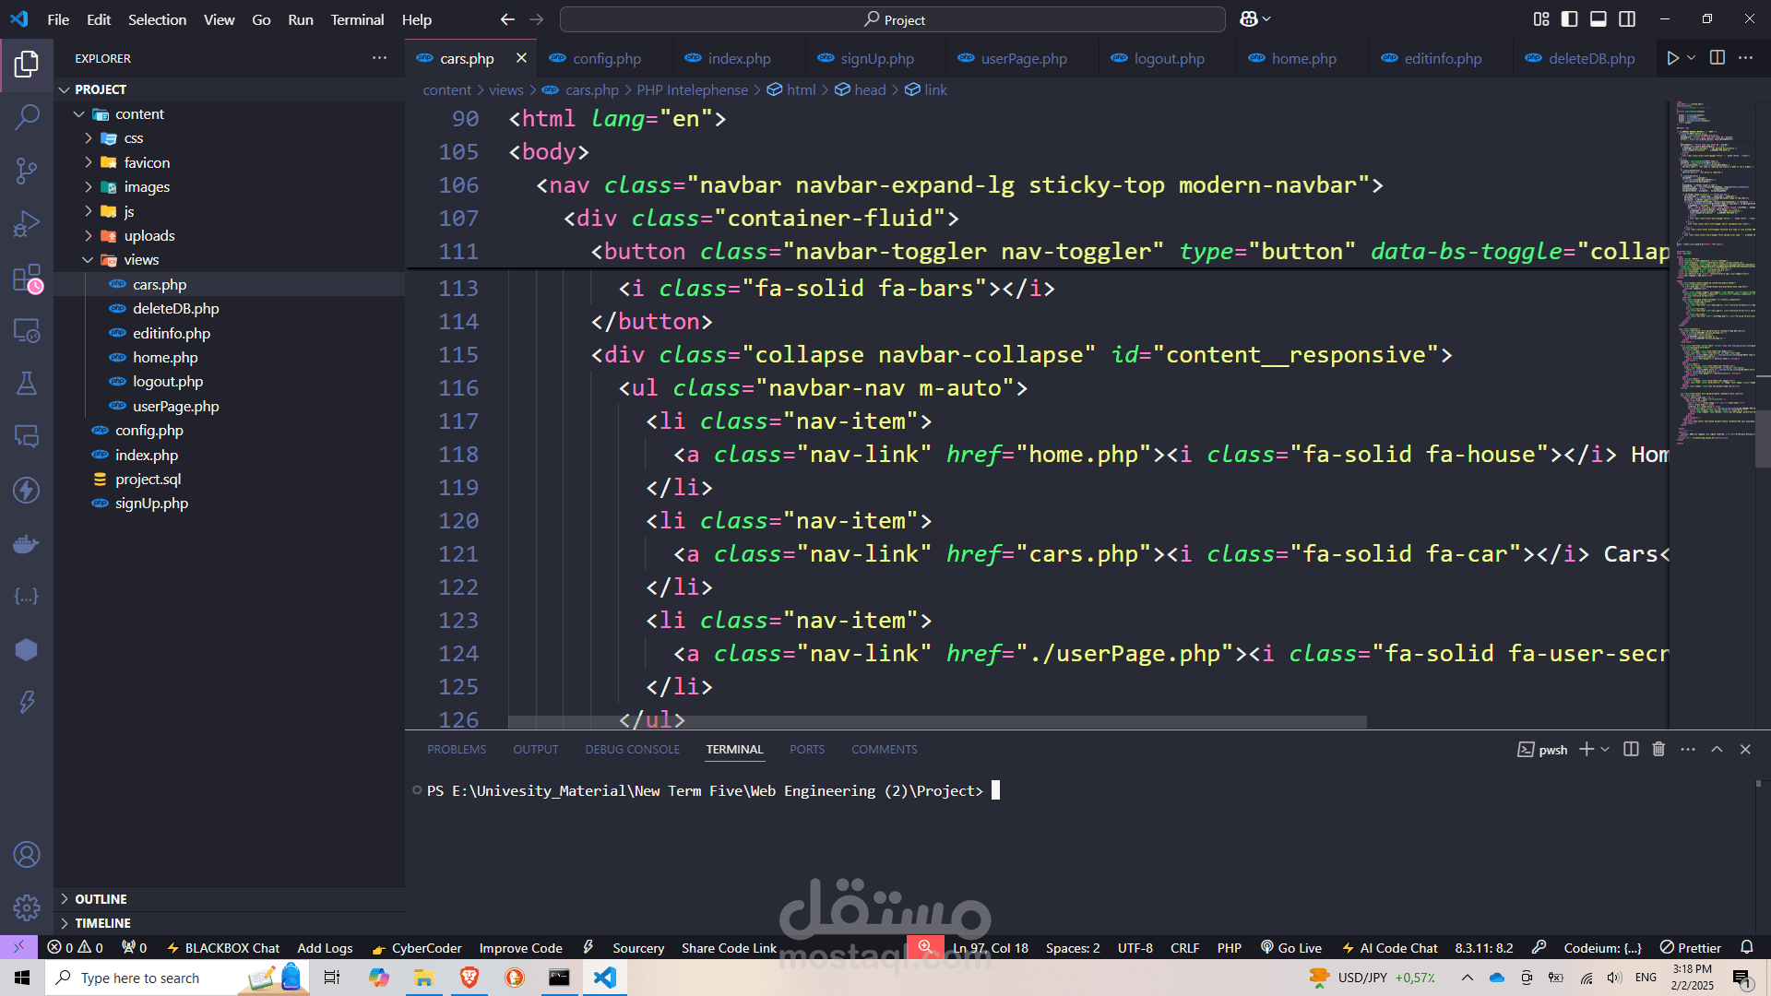The height and width of the screenshot is (996, 1771).
Task: Open notifications bell in status bar
Action: tap(1747, 947)
